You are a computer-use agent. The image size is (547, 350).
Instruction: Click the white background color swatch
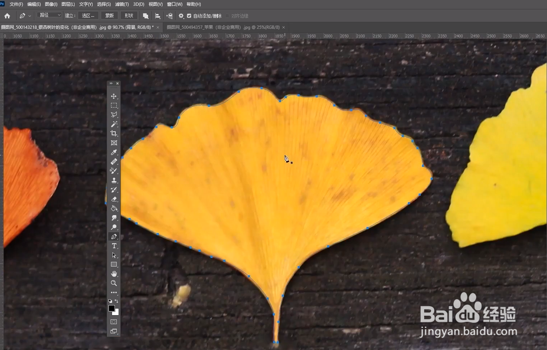point(116,313)
